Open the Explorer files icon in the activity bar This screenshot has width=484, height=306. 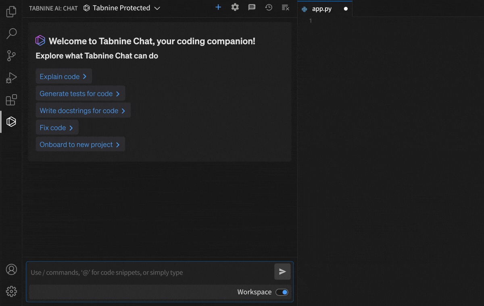pos(11,12)
